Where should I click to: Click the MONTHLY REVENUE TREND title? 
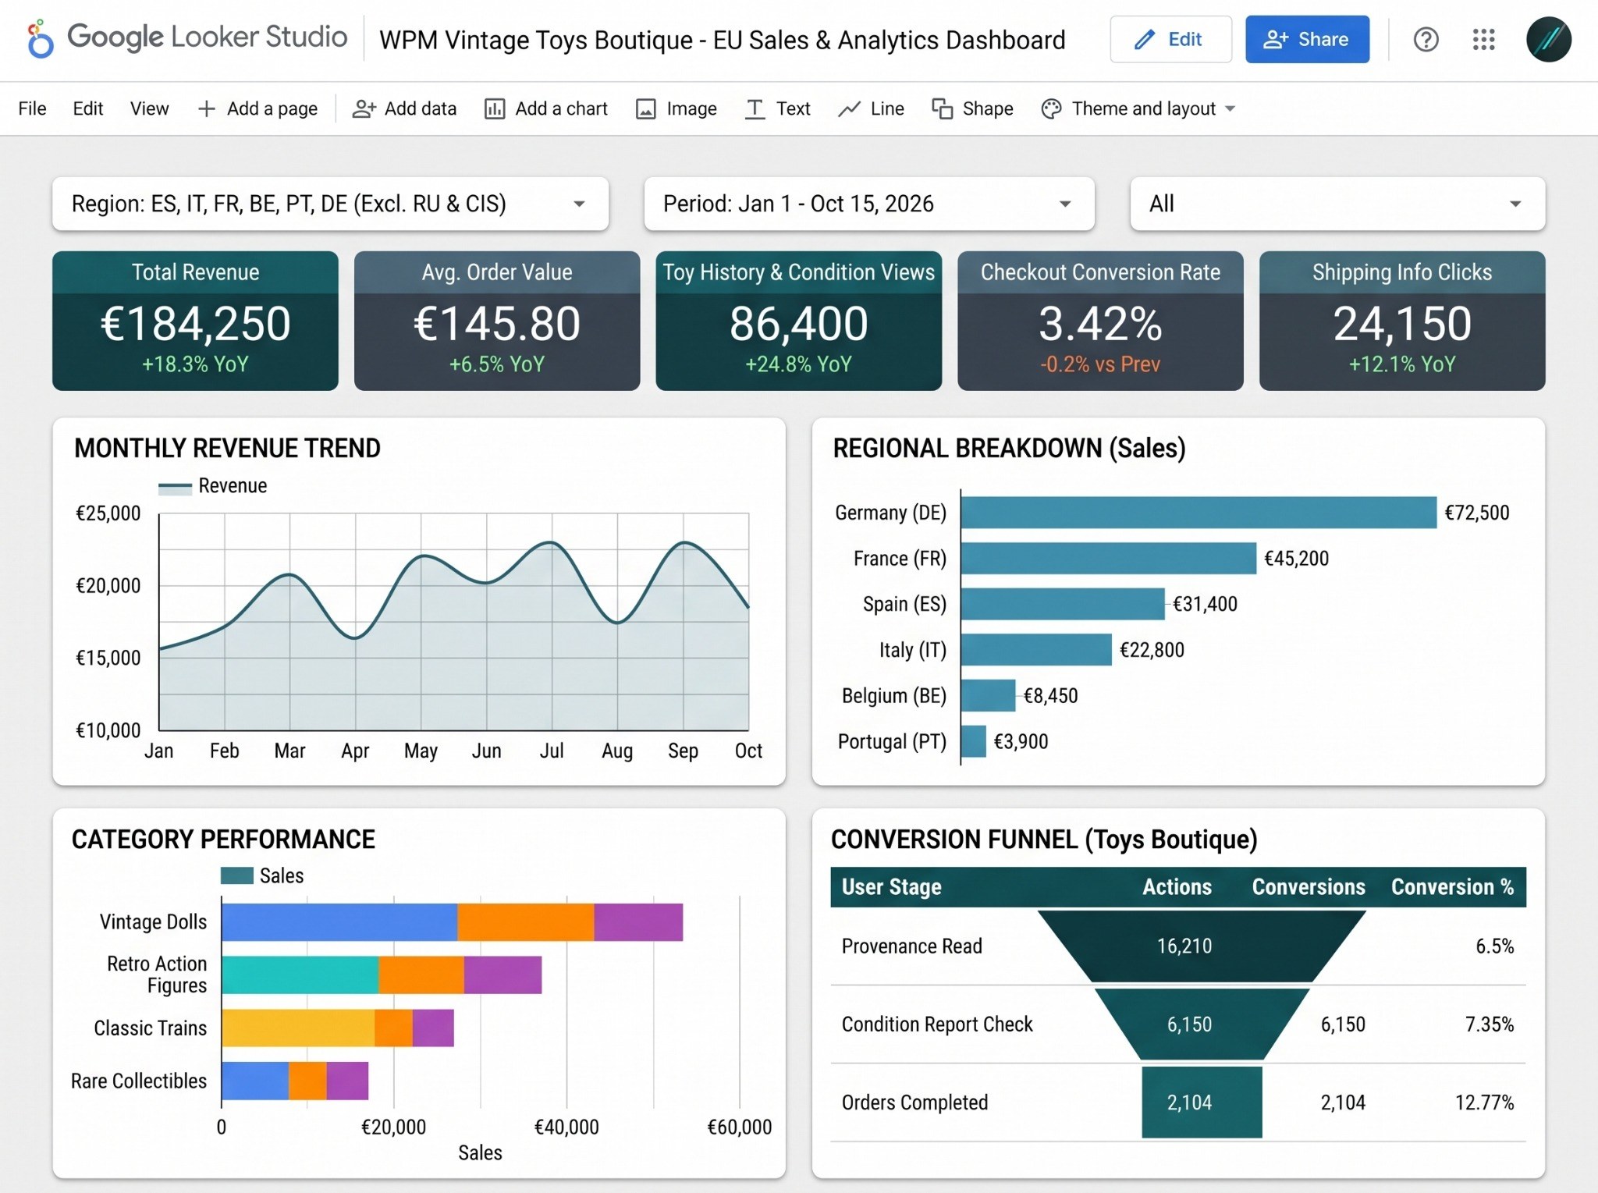[x=227, y=449]
